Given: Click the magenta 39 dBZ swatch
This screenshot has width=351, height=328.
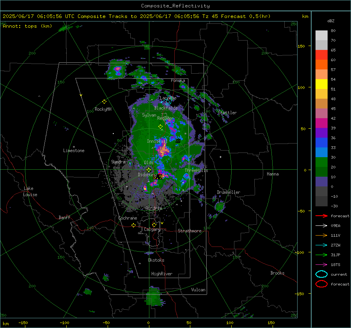Looking at the screenshot, I should point(321,123).
